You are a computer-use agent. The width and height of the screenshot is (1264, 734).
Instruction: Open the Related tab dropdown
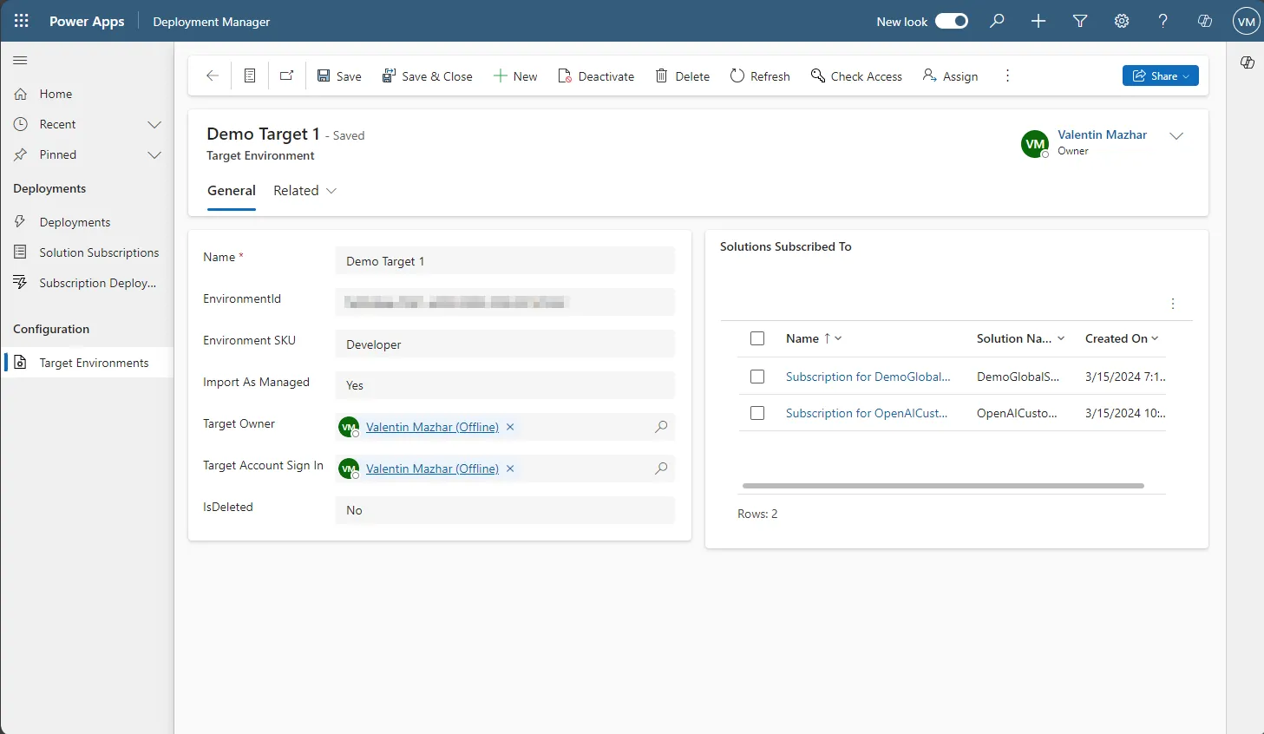pos(305,191)
